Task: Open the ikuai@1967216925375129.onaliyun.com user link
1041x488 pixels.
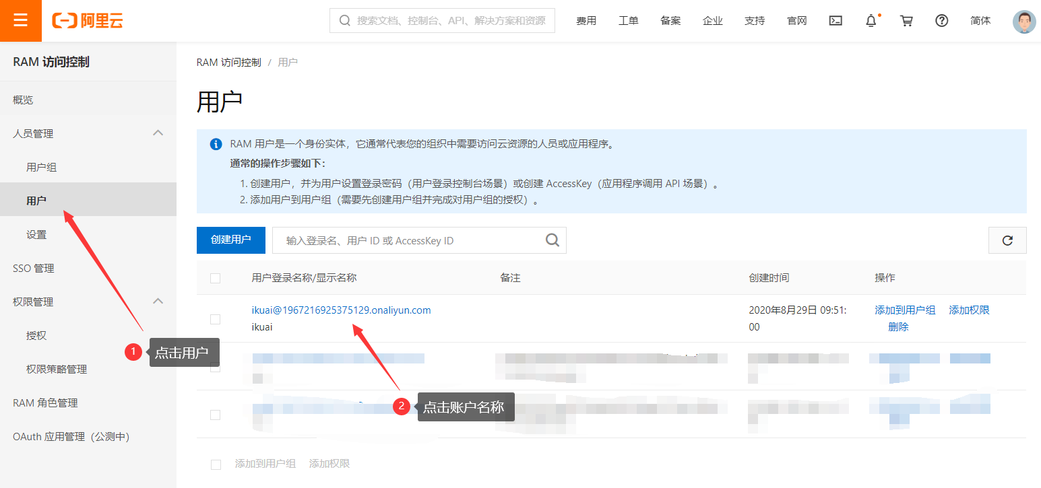Action: pos(341,310)
